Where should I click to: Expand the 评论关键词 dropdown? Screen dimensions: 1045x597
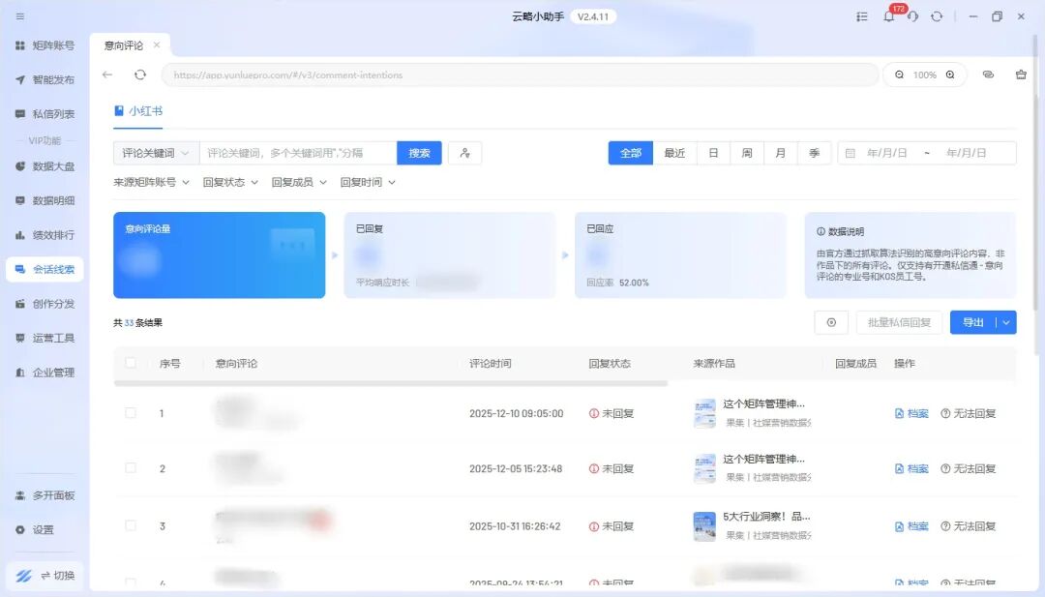[x=156, y=153]
